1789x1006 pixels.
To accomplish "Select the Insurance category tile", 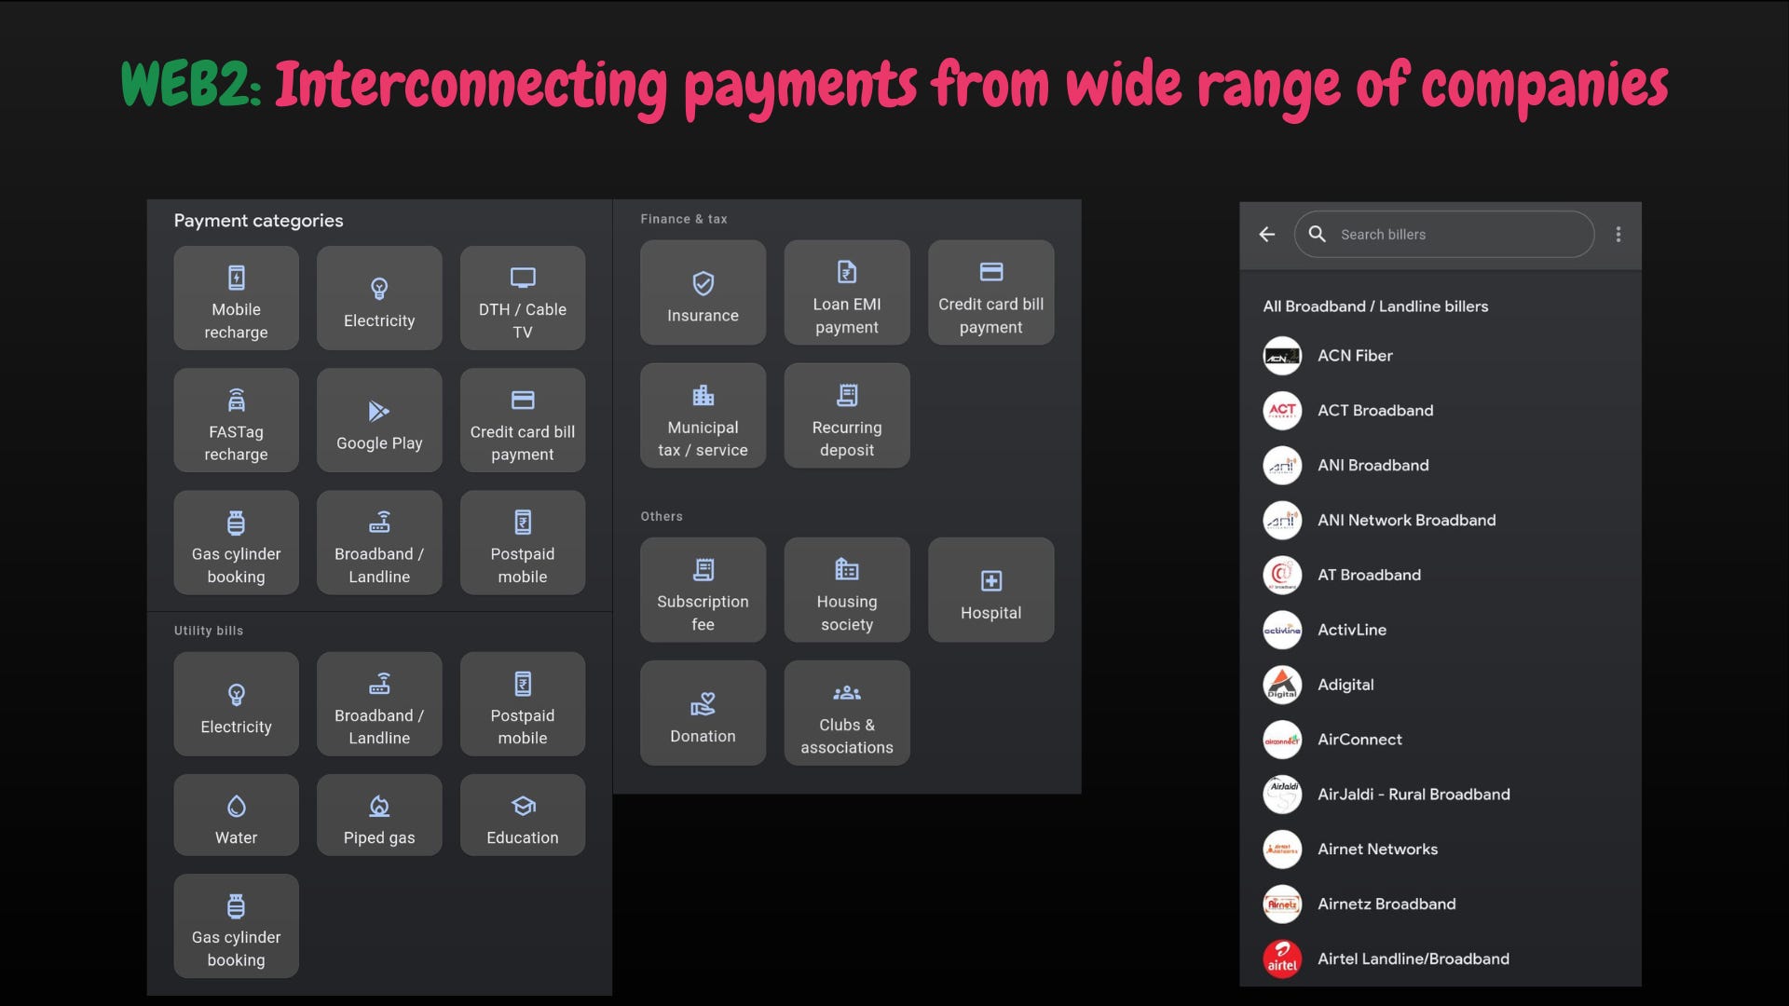I will pyautogui.click(x=703, y=292).
